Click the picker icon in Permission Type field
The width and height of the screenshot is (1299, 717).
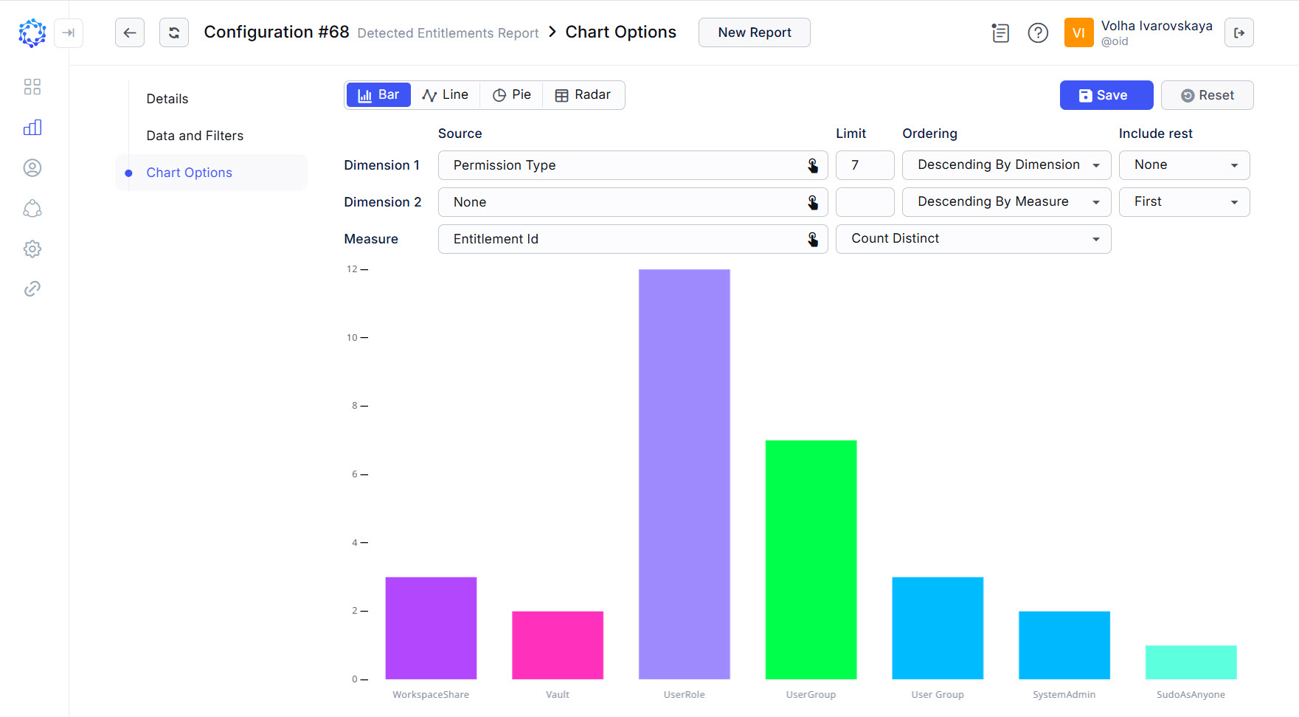click(x=813, y=165)
